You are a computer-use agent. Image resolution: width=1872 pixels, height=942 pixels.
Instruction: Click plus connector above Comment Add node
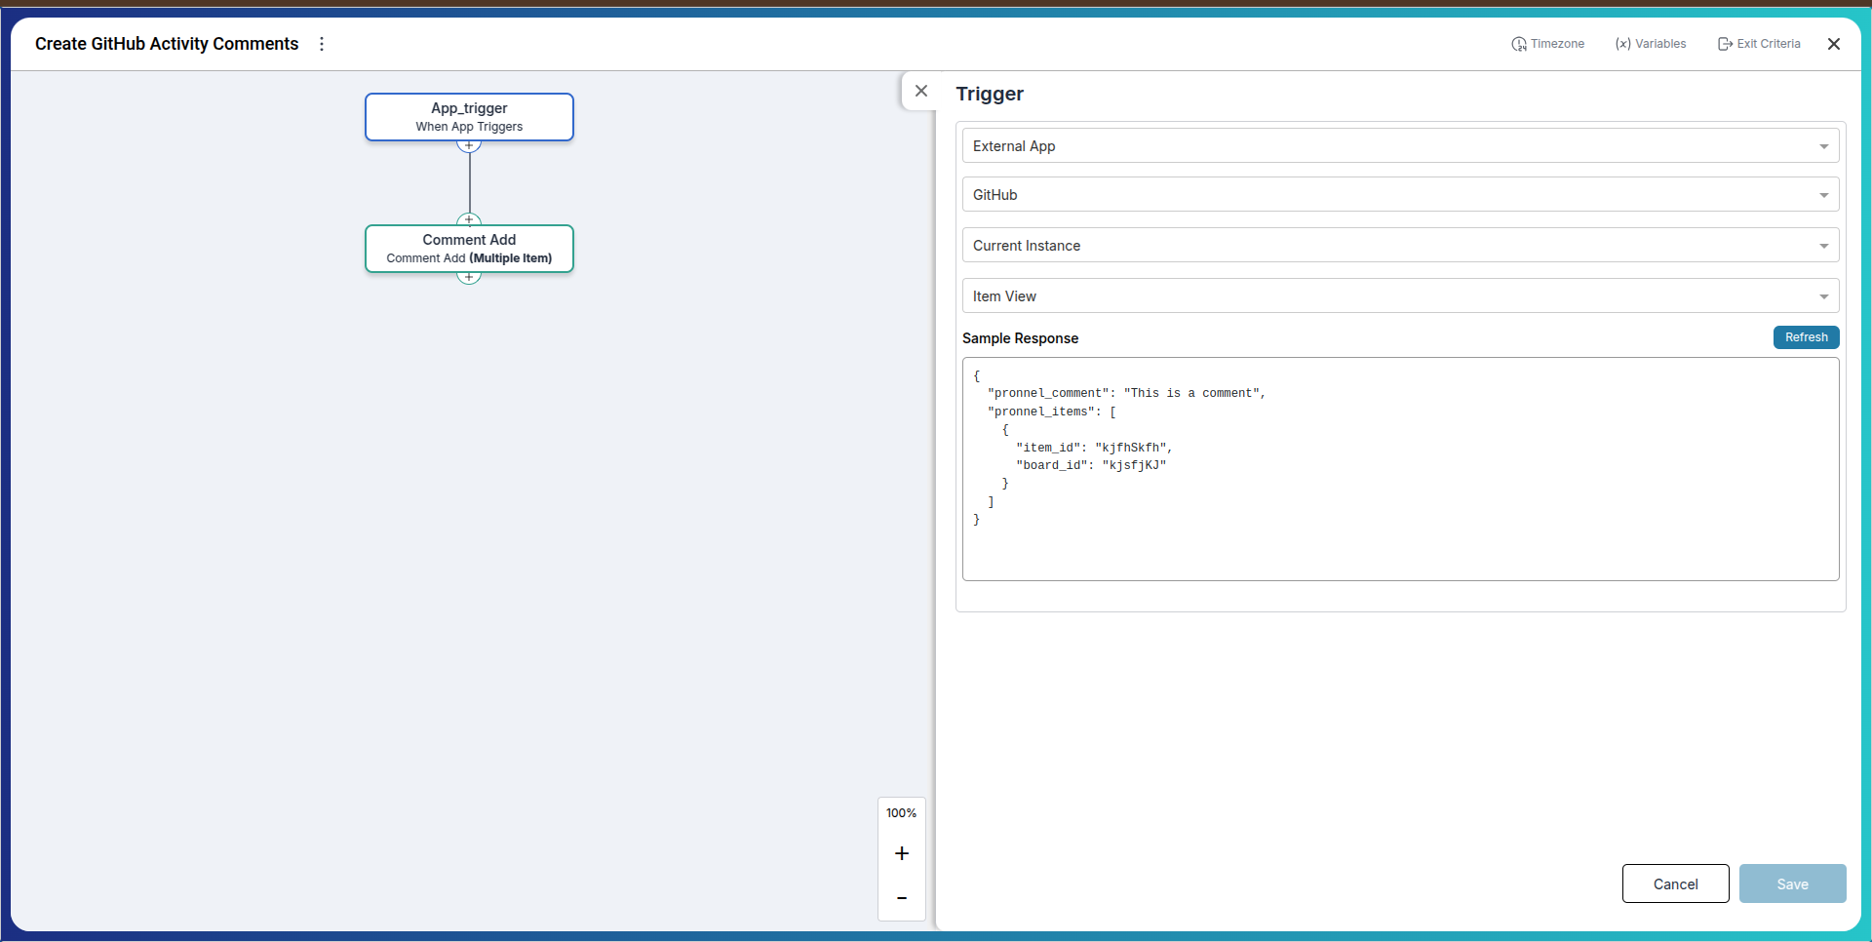point(469,219)
